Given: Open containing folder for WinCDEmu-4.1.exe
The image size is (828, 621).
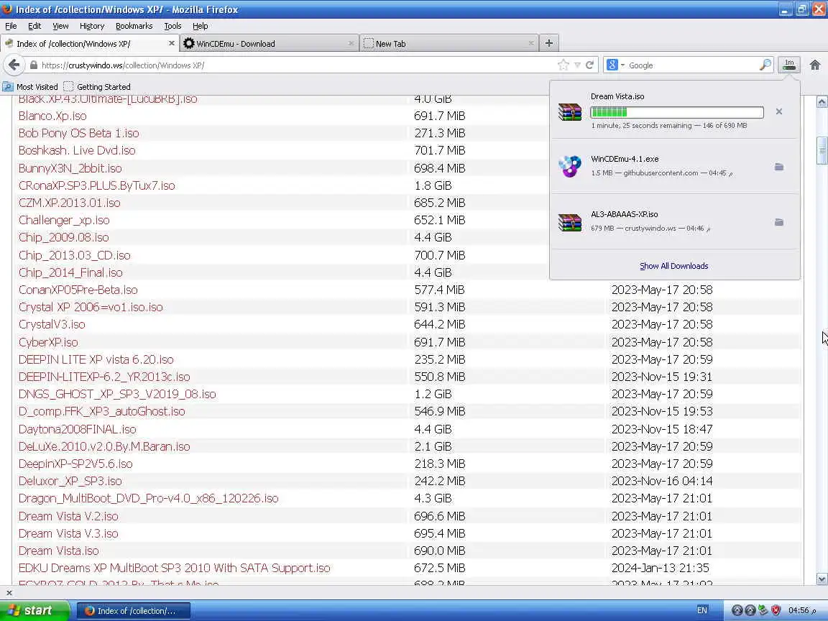Looking at the screenshot, I should 779,167.
